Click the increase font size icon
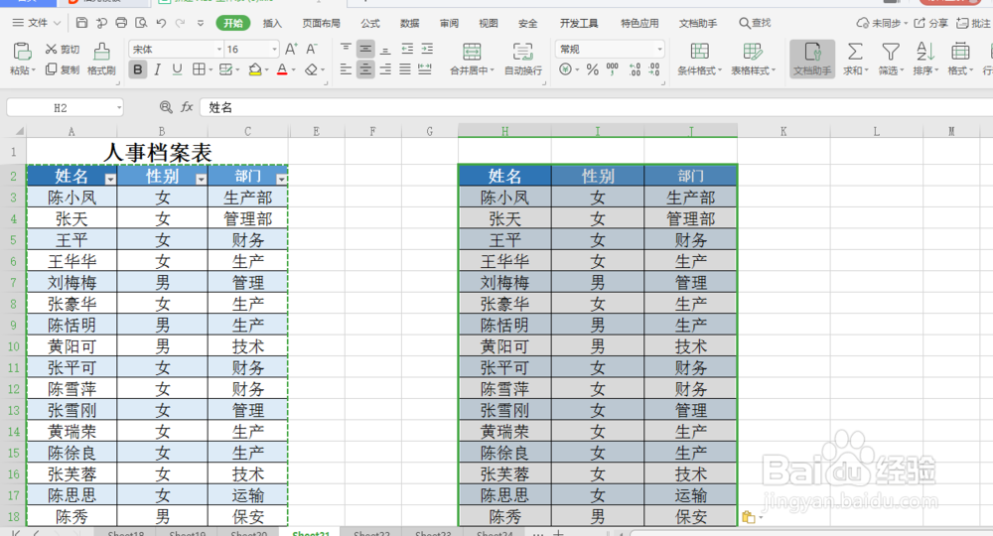The image size is (993, 536). (291, 49)
